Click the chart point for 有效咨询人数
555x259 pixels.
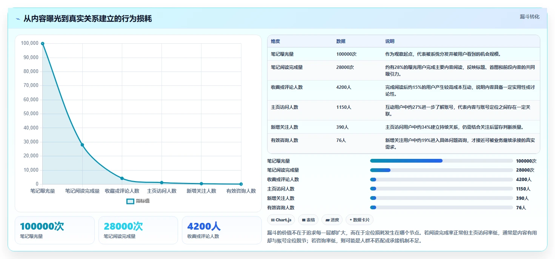coord(241,184)
